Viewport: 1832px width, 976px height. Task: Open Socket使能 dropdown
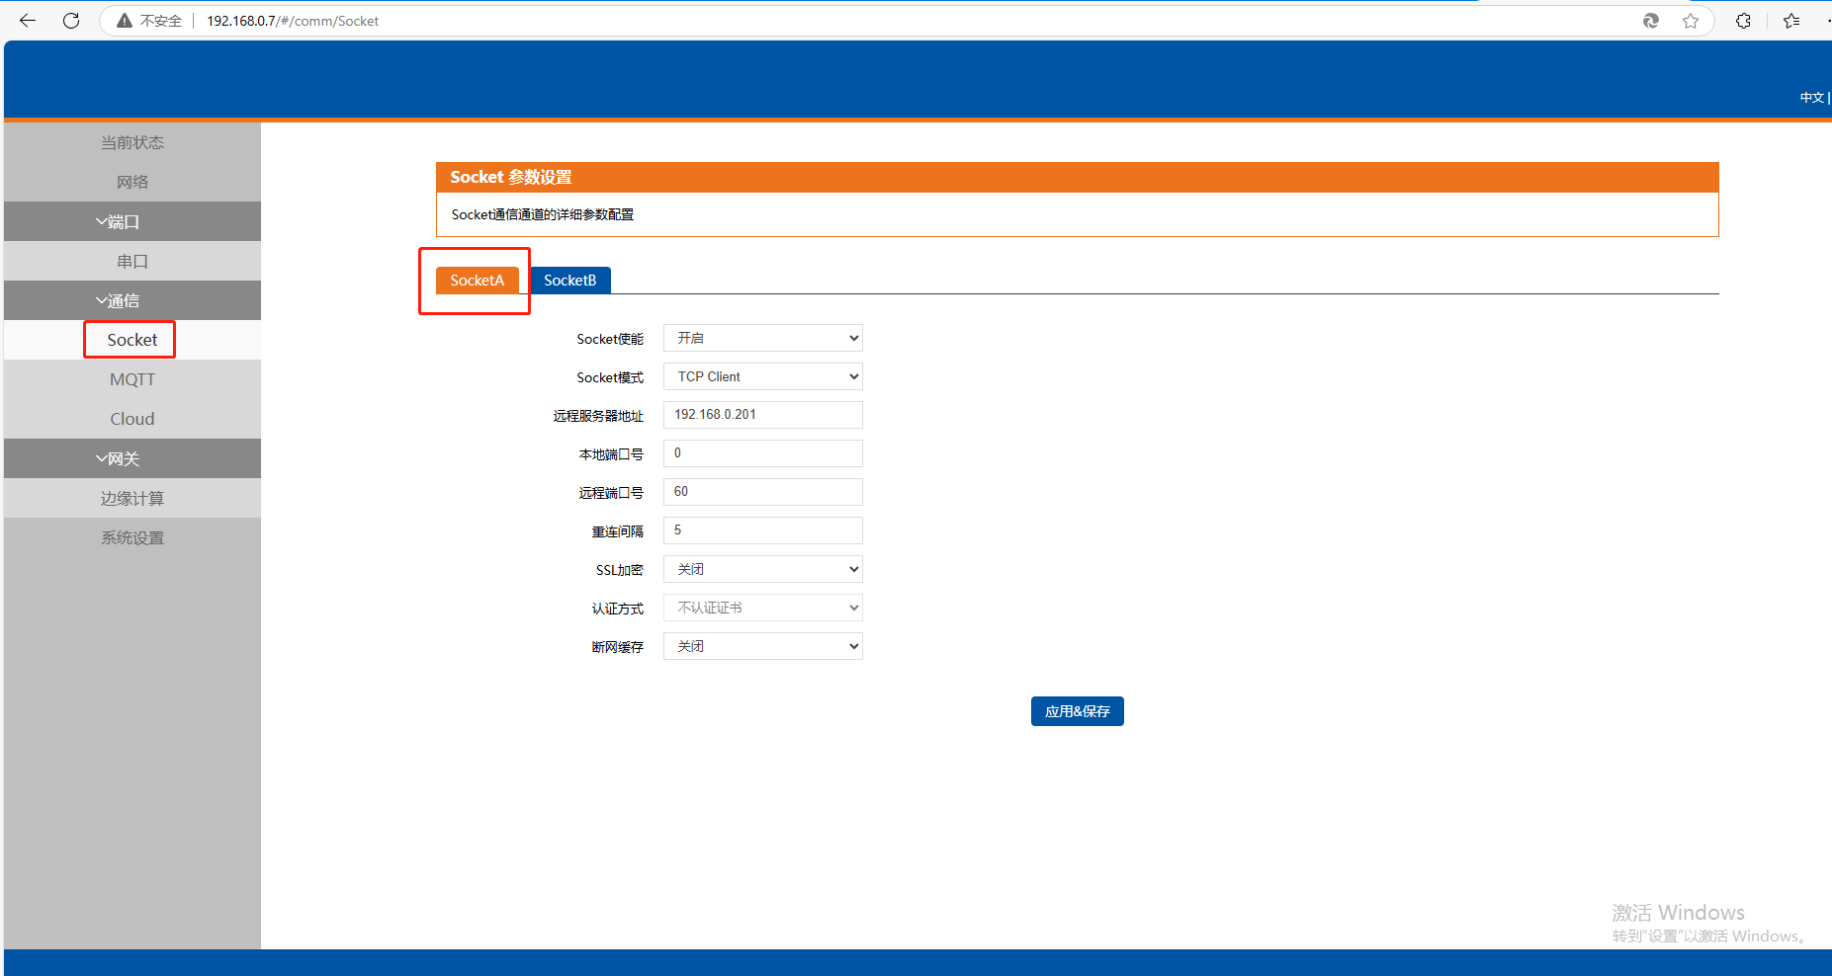pos(763,338)
